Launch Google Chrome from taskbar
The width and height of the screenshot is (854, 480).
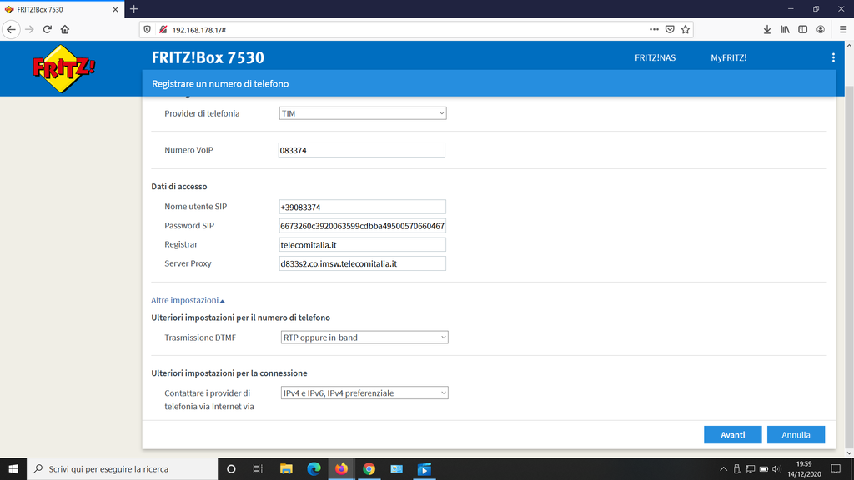369,468
